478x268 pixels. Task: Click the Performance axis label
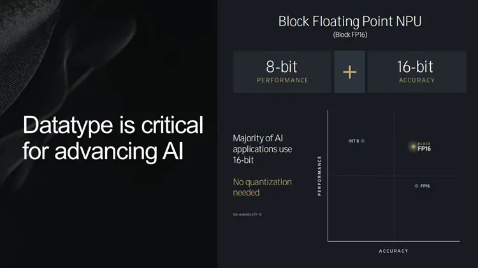319,175
